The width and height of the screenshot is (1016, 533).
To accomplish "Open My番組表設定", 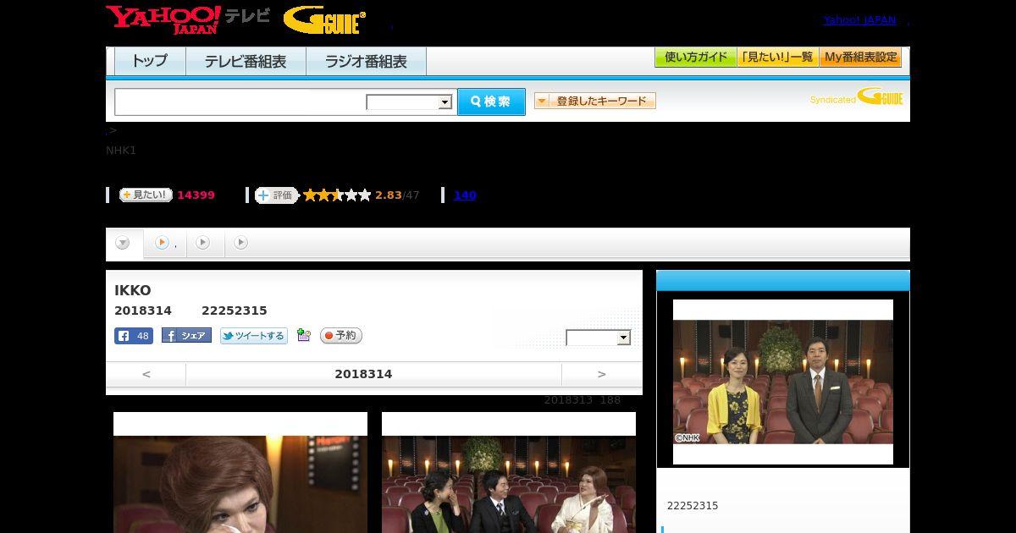I will 860,58.
